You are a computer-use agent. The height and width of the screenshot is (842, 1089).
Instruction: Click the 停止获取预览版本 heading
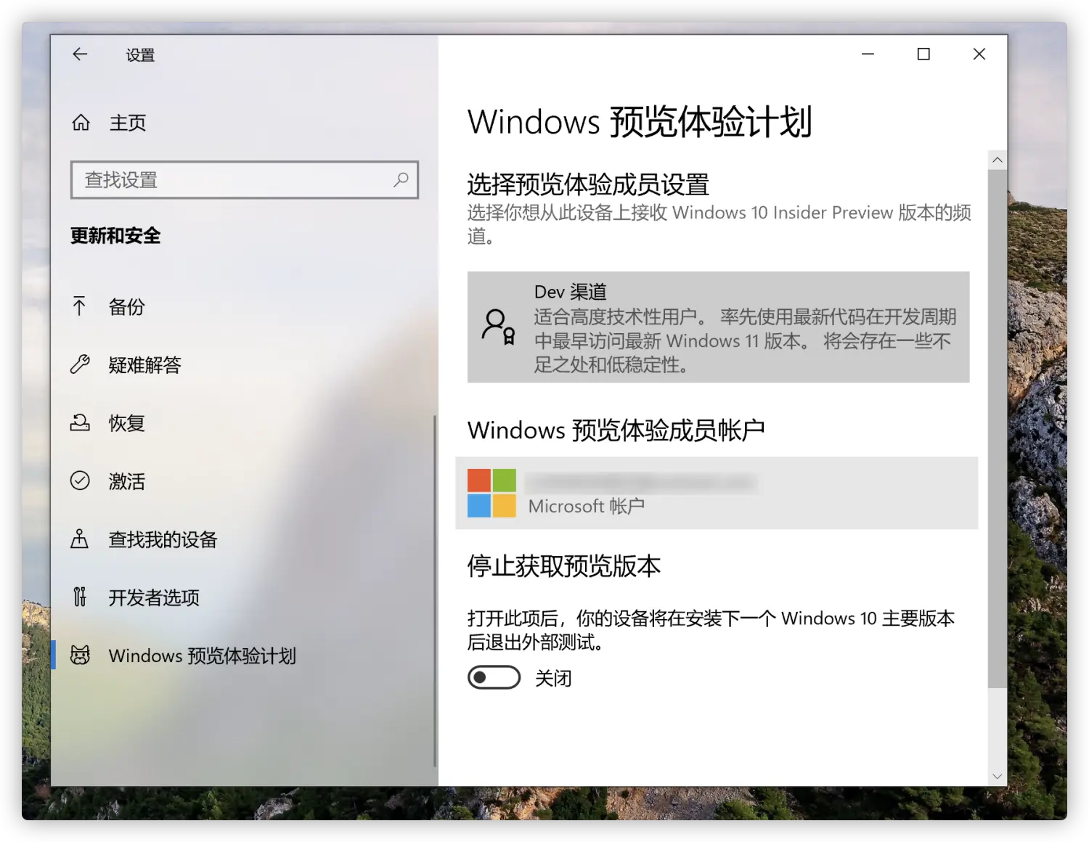point(564,565)
